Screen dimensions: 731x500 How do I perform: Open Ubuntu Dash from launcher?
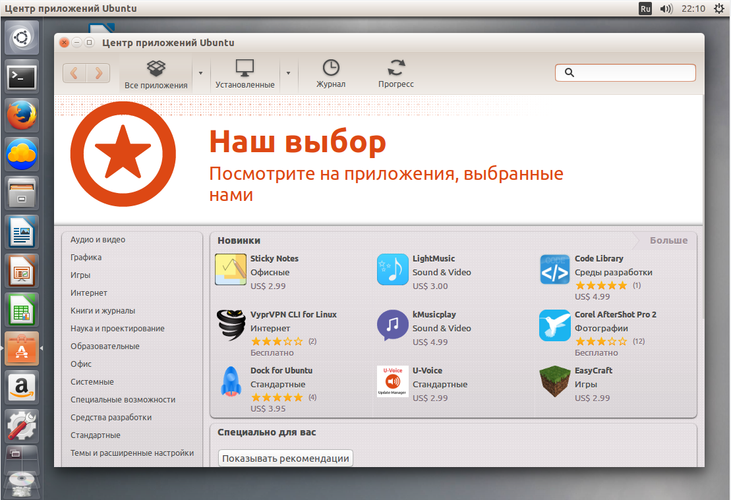coord(22,38)
